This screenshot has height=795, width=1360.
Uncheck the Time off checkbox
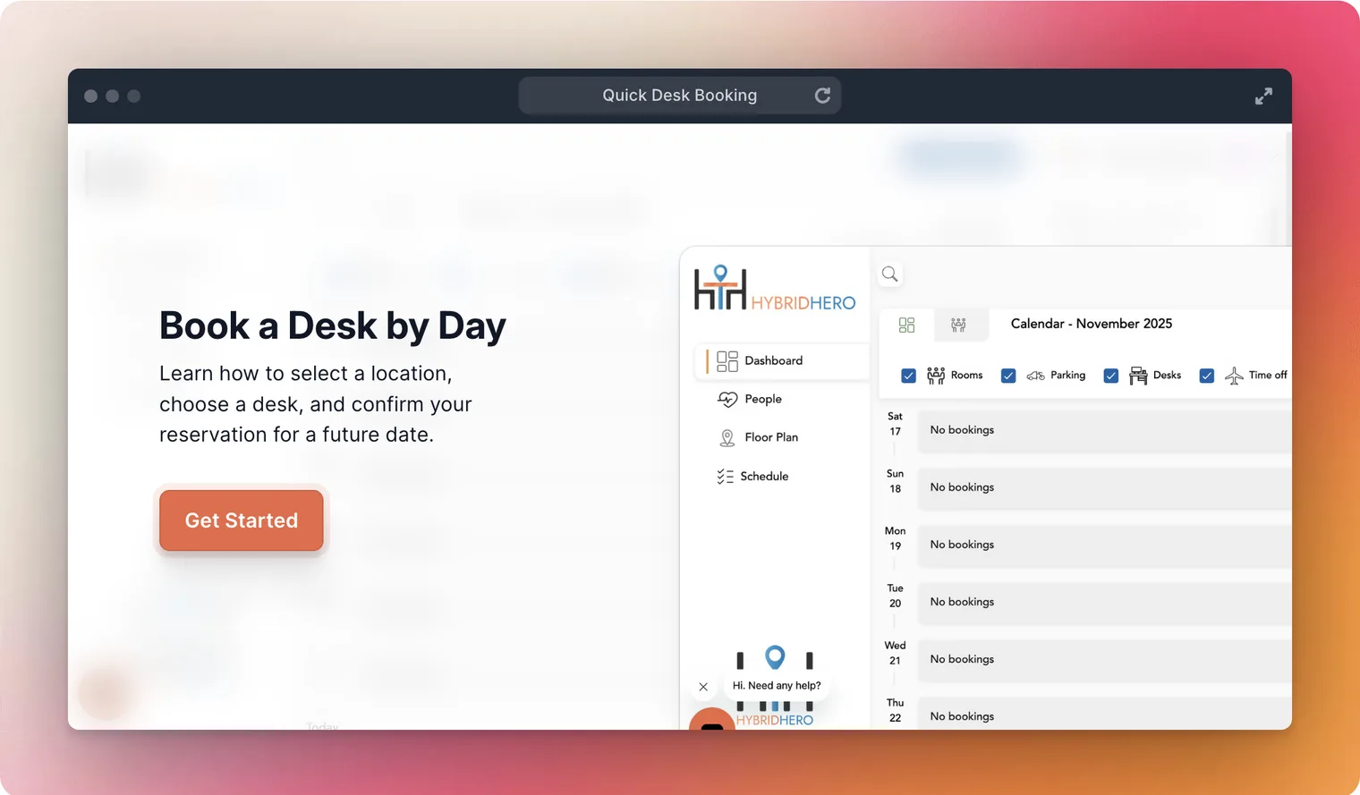point(1206,376)
